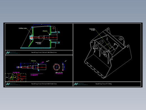Viewport: 146px width, 110px height.
Task: Click the circular ring front view
Action: tap(56, 67)
